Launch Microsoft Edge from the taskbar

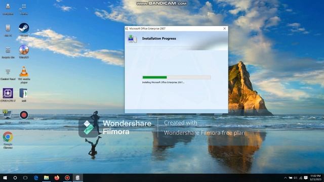click(x=36, y=177)
